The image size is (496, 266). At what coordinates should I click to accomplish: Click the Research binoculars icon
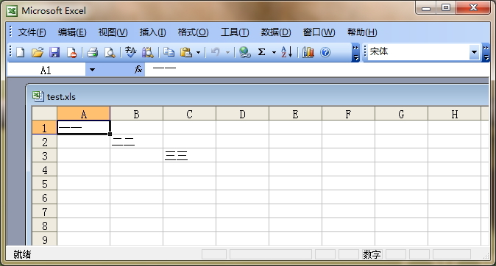pos(147,52)
